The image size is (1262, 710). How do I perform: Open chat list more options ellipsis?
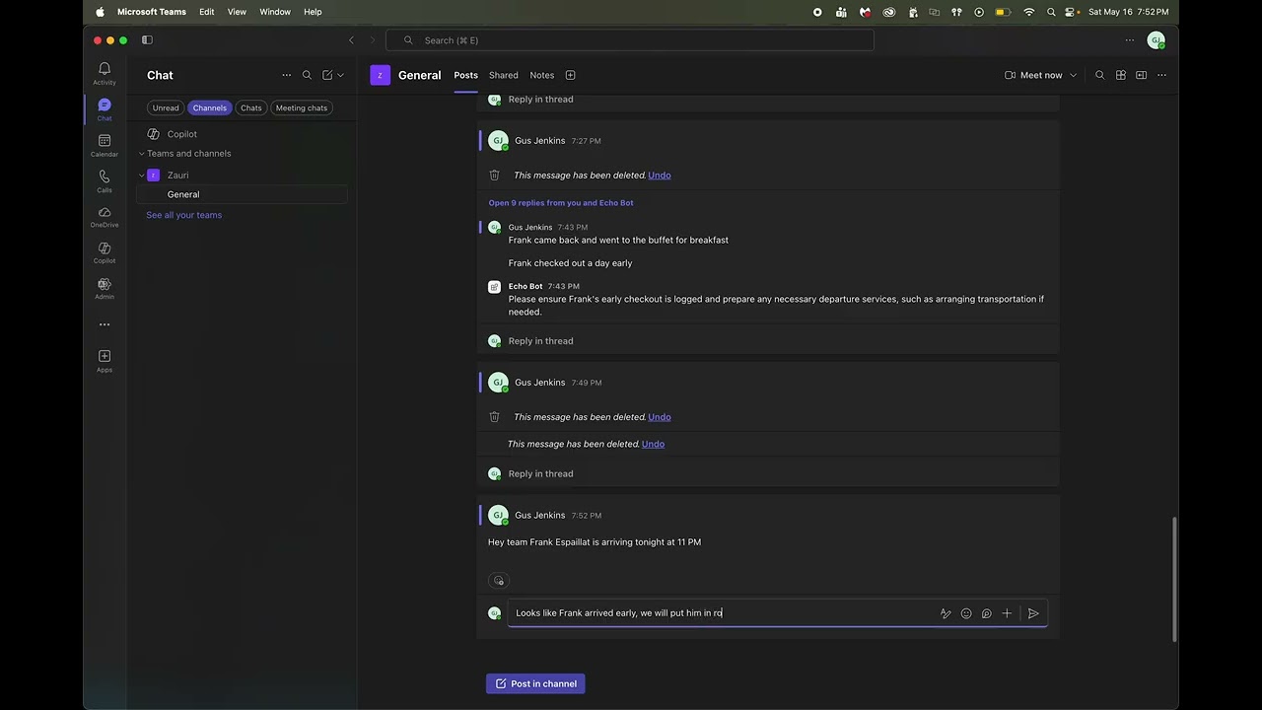pyautogui.click(x=286, y=75)
